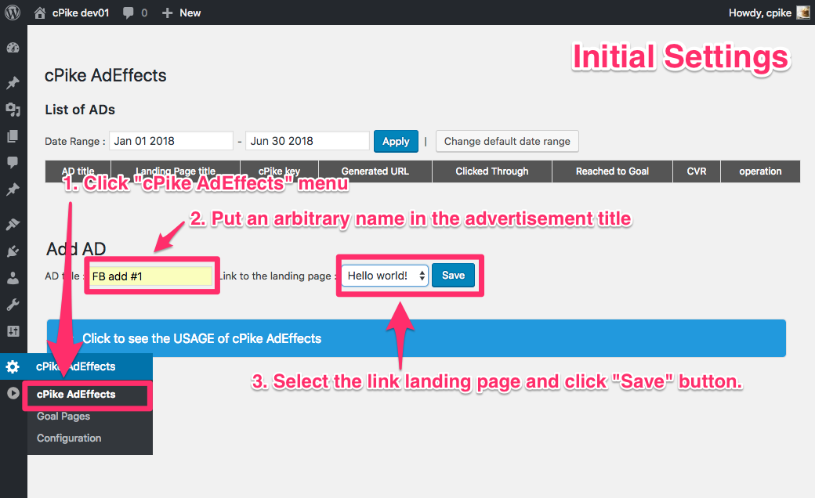This screenshot has width=815, height=498.
Task: Open Posts via the pin icon under Dashboard
Action: tap(13, 82)
